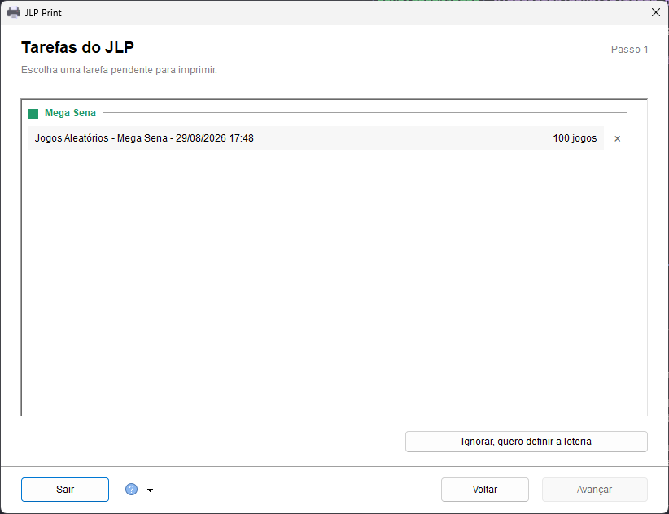Click the Passo 1 step label
Image resolution: width=669 pixels, height=514 pixels.
629,50
